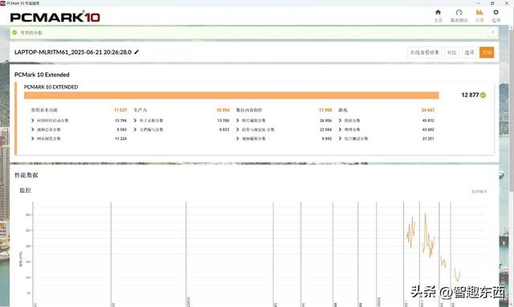Expand the Combined test score (21 351) row
Screen dimensions: 514x307
[386, 138]
